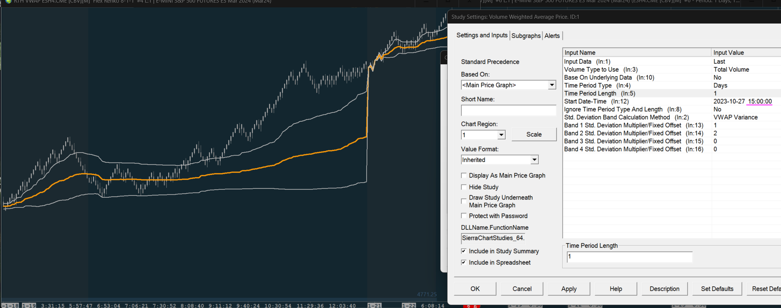
Task: Click into the Short Name field
Action: point(508,111)
